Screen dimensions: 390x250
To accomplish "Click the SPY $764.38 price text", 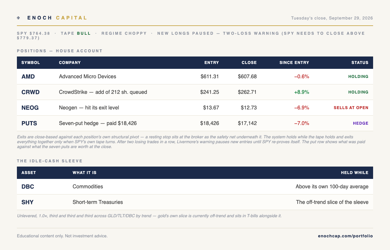I will pyautogui.click(x=33, y=33).
